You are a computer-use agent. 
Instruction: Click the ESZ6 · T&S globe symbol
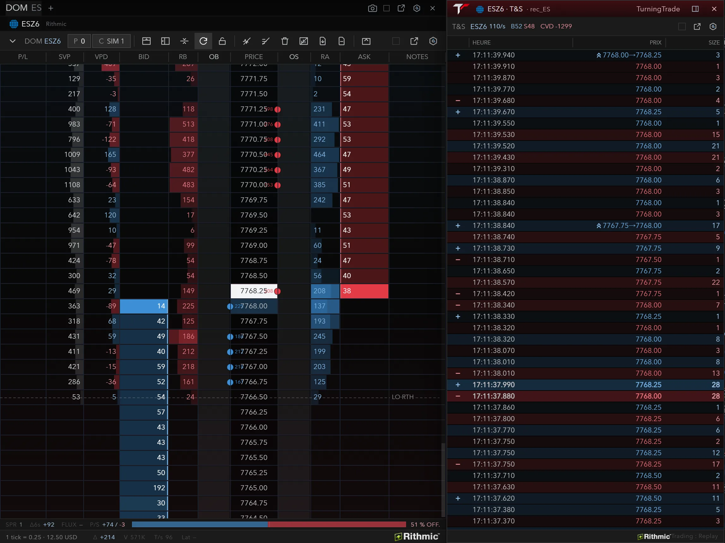point(480,9)
